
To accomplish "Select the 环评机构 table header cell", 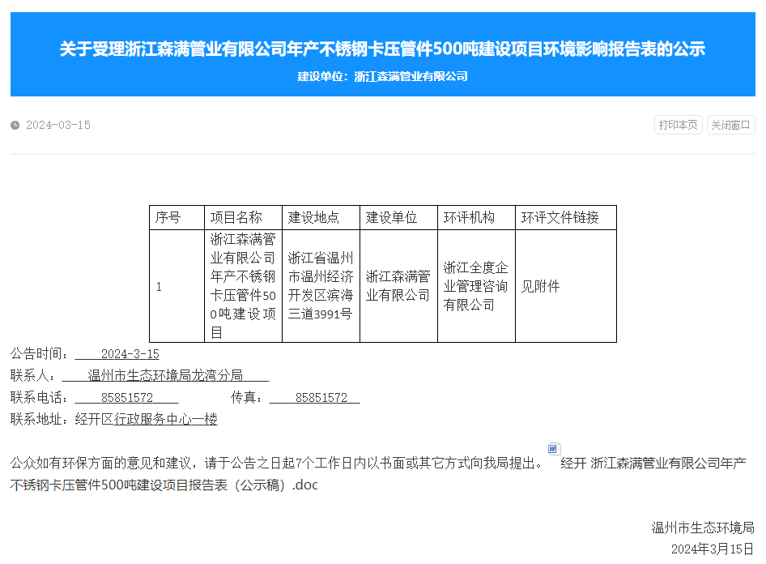I will 476,217.
